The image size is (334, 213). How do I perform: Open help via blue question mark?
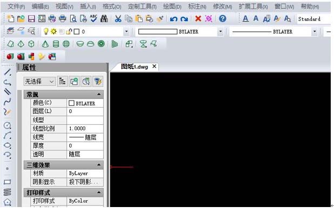pyautogui.click(x=223, y=19)
